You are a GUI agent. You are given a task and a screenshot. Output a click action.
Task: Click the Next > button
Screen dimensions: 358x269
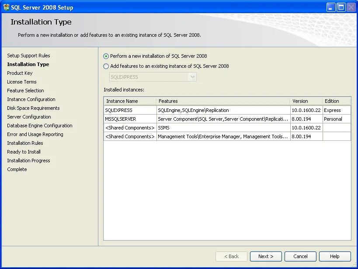click(x=266, y=256)
